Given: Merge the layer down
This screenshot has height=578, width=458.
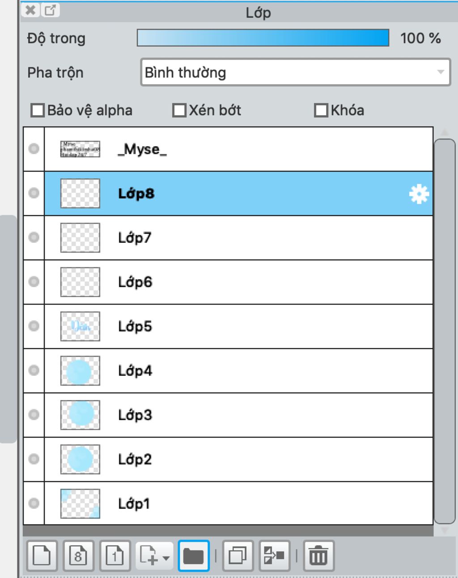Looking at the screenshot, I should [x=274, y=556].
